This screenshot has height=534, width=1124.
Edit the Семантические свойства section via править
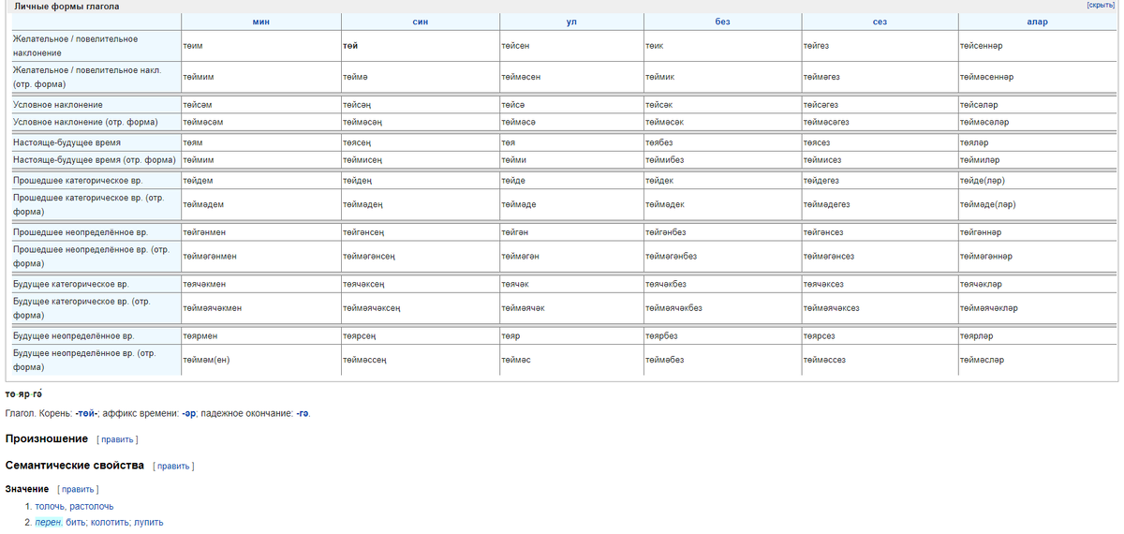[x=173, y=466]
